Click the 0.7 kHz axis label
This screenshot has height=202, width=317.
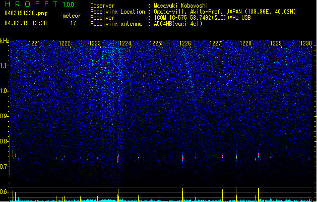coord(4,167)
